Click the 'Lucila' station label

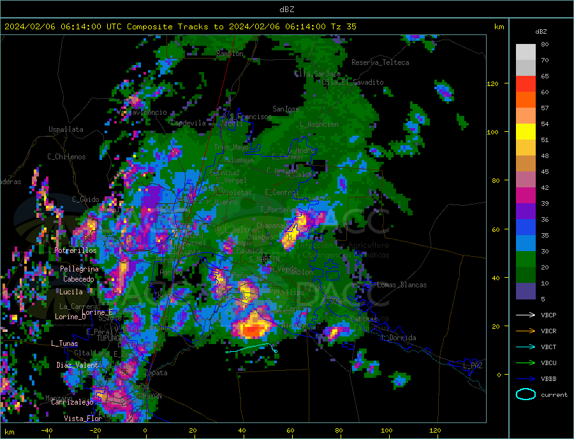pyautogui.click(x=71, y=292)
